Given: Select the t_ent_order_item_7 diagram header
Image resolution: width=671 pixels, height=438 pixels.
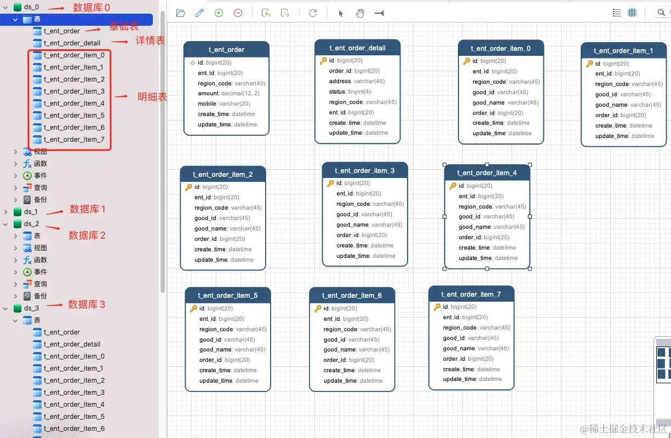Looking at the screenshot, I should [472, 294].
